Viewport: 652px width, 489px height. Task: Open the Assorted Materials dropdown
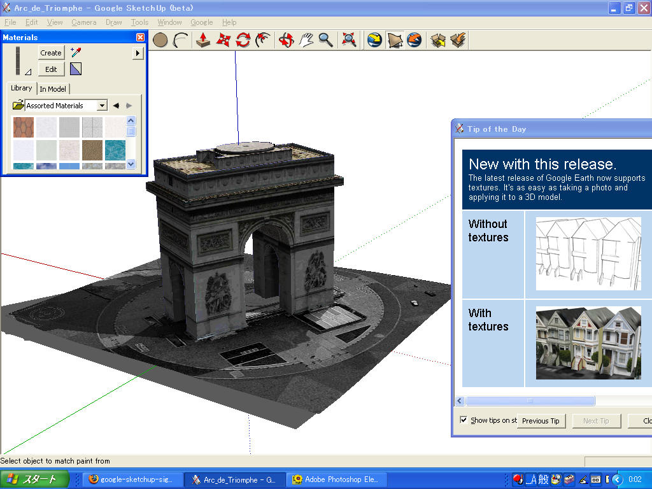pyautogui.click(x=102, y=106)
